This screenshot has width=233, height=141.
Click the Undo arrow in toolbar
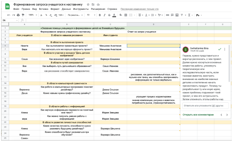click(x=9, y=15)
